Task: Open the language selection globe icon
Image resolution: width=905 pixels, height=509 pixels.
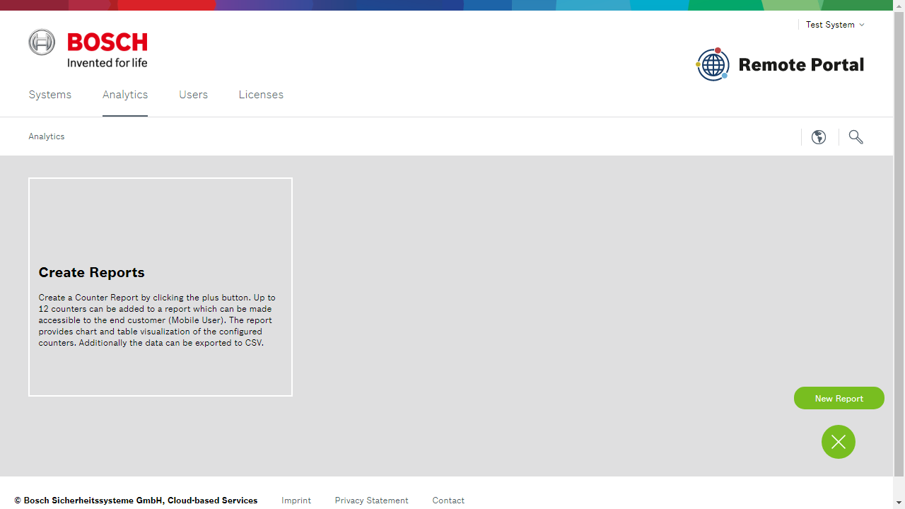Action: [x=819, y=137]
